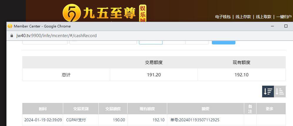Viewport: 293px width, 126px height.
Task: Click the 现有额度 column header in records table
Action: pos(147,109)
